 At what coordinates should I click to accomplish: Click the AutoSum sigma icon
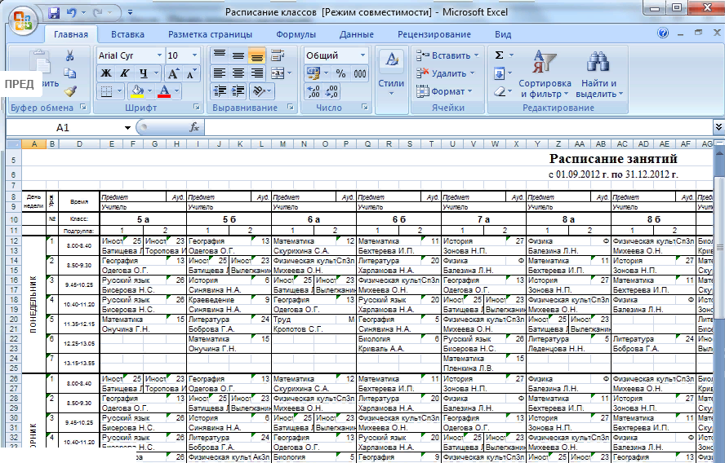coord(500,55)
